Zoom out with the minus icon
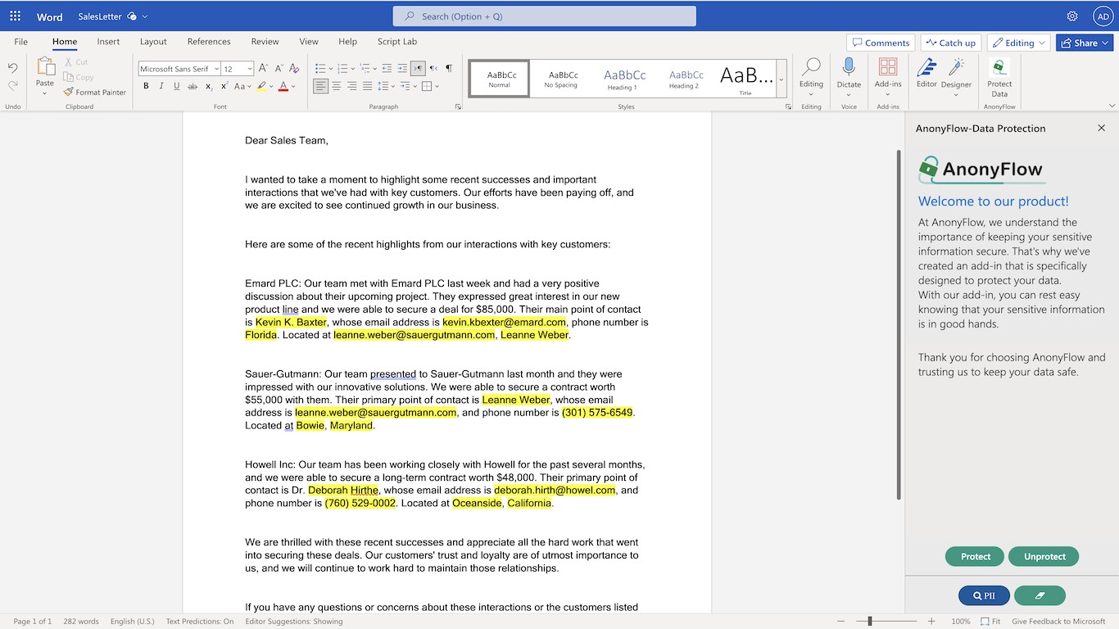 point(840,622)
